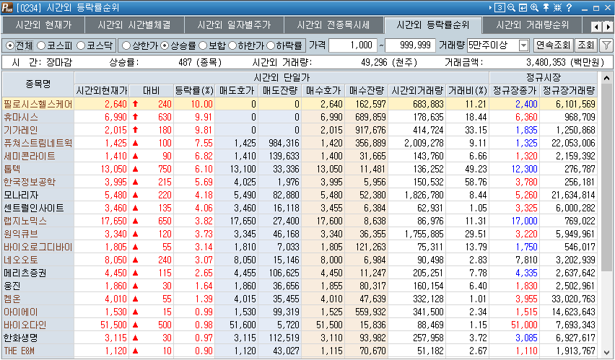The width and height of the screenshot is (615, 360).
Task: Click the pin window icon
Action: [546, 7]
